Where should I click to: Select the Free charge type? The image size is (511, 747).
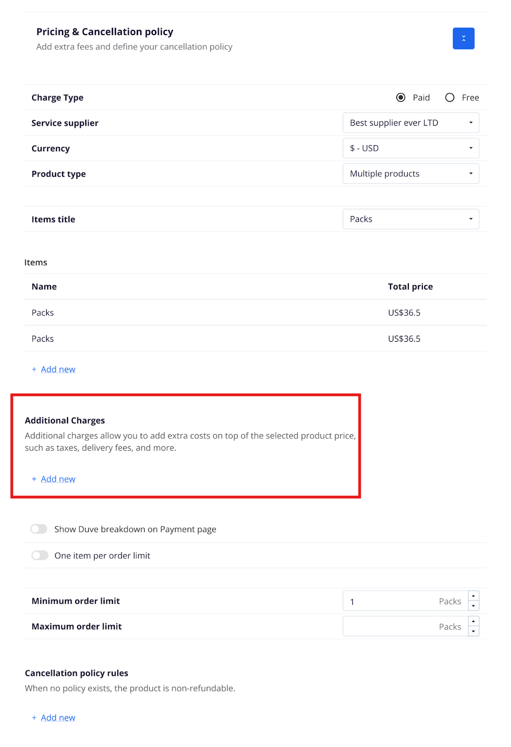click(x=449, y=98)
